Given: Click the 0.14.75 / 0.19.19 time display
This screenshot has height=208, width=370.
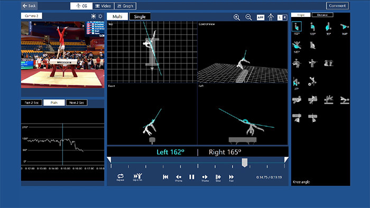Looking at the screenshot, I should tap(269, 177).
